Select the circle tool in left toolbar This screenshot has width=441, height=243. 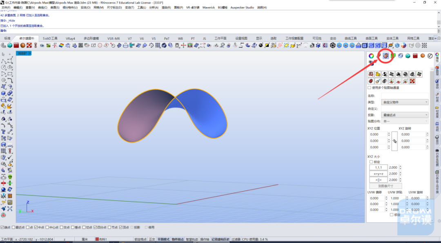[3, 67]
